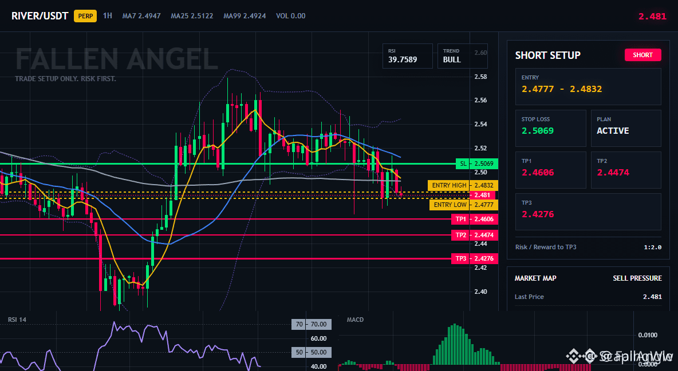Click the TREND BULL box on chart

(462, 55)
